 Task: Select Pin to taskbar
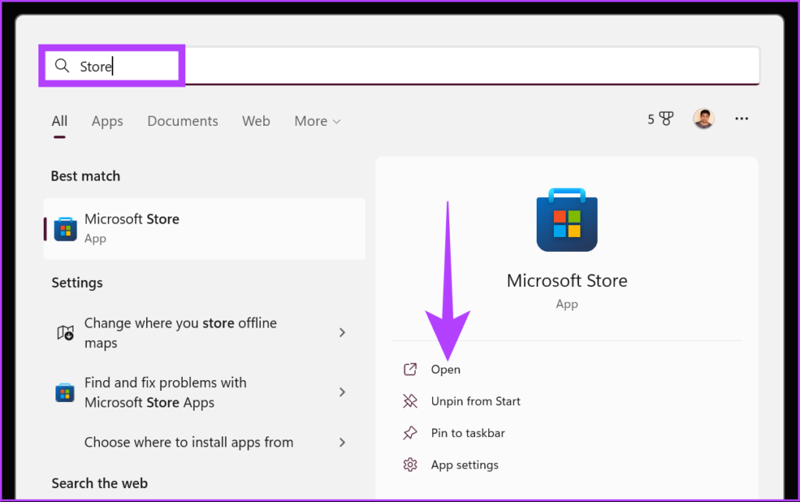pos(468,433)
